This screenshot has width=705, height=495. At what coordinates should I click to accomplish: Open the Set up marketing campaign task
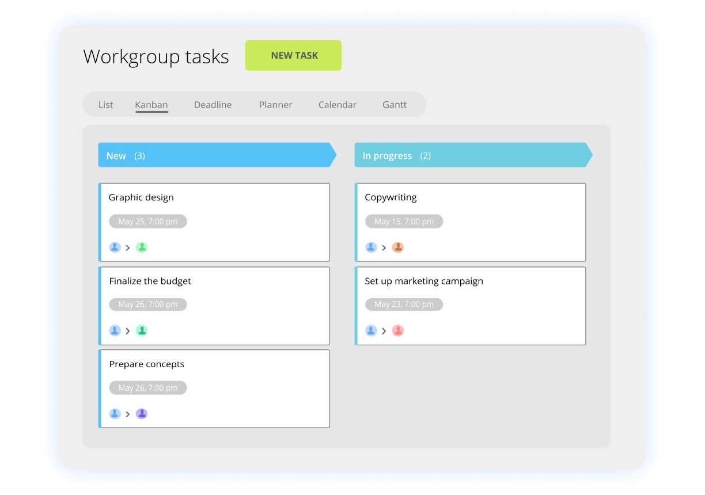424,281
